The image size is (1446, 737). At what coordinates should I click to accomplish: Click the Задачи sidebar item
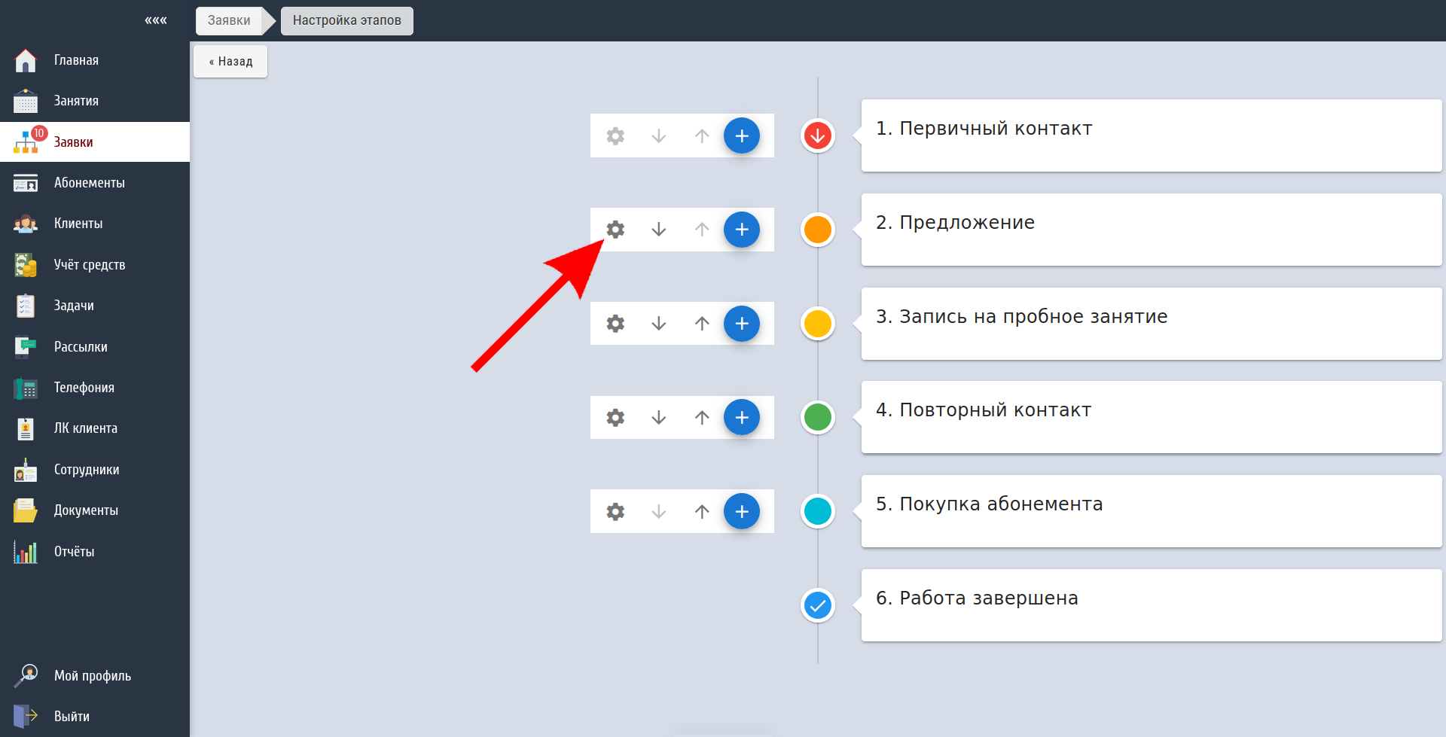(x=95, y=306)
